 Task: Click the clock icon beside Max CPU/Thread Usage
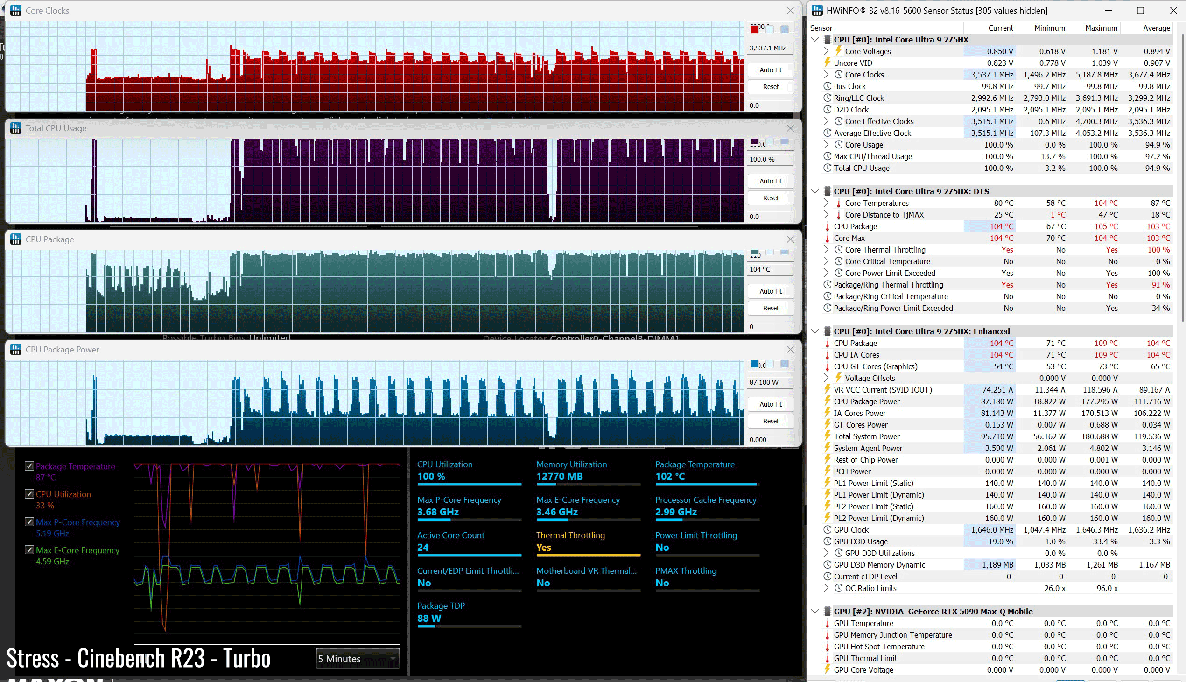click(828, 156)
